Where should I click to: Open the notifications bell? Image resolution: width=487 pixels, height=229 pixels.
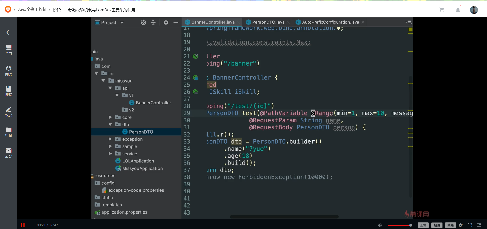458,10
